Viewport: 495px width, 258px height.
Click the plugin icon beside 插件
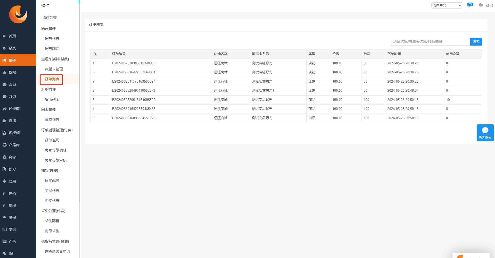4,60
